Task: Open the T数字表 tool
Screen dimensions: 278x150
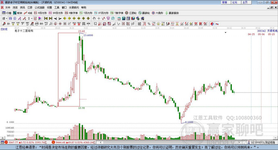Action: (117, 13)
